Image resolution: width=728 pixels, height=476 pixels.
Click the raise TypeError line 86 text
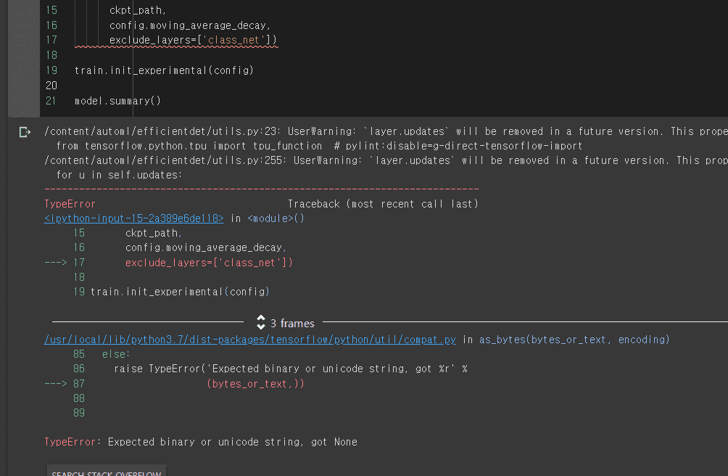[291, 369]
